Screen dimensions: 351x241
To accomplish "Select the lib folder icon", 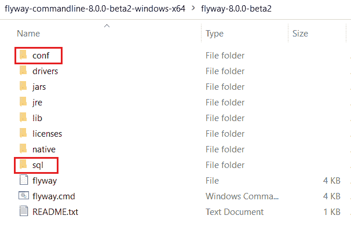I will pos(23,118).
